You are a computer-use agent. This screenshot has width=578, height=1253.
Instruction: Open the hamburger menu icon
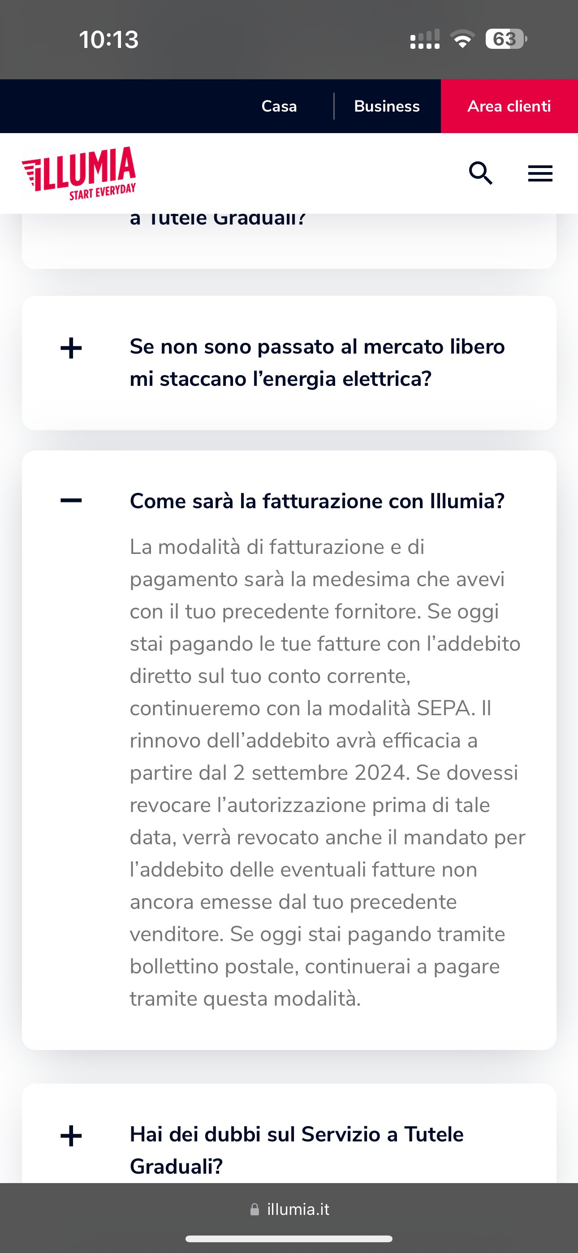coord(540,173)
